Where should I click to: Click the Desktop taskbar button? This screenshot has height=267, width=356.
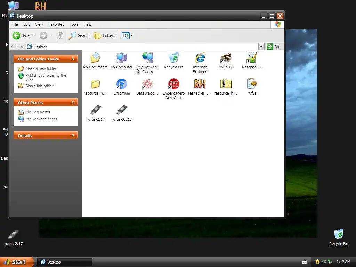click(64, 262)
